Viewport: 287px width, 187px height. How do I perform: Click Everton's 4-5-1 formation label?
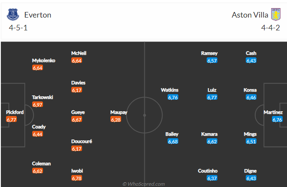click(x=18, y=28)
